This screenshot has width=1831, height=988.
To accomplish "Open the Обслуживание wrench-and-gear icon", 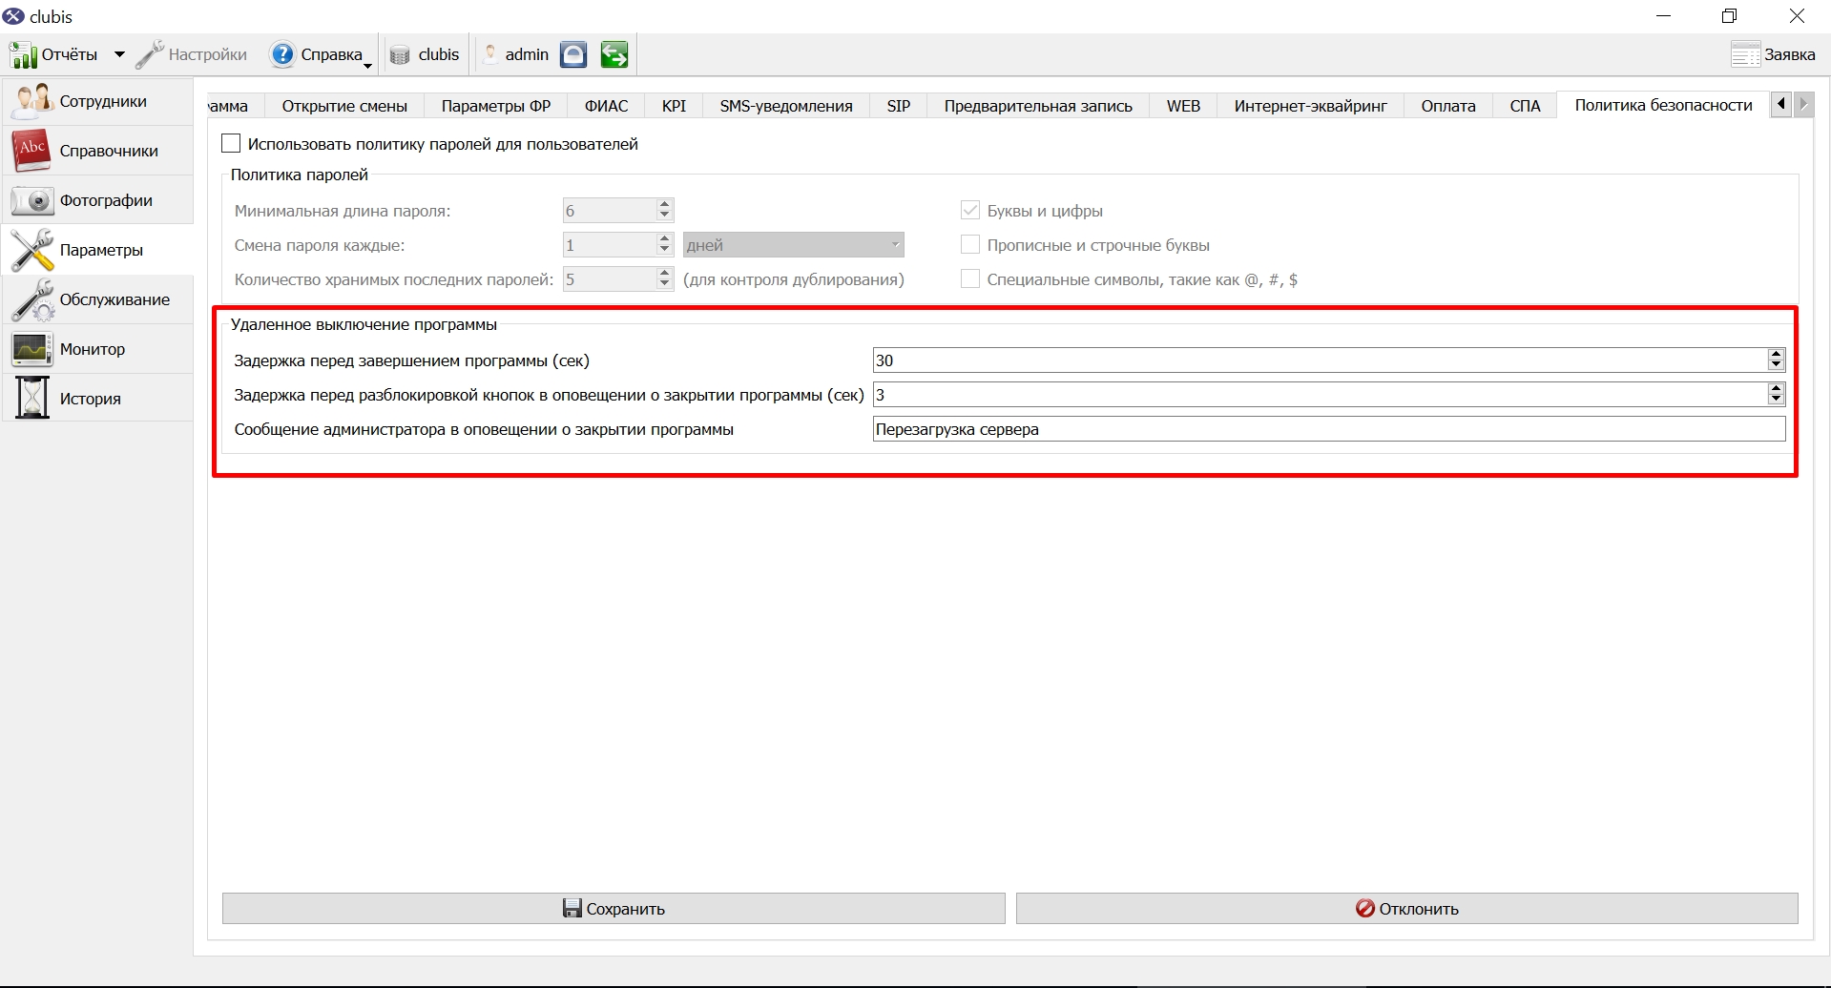I will point(32,299).
